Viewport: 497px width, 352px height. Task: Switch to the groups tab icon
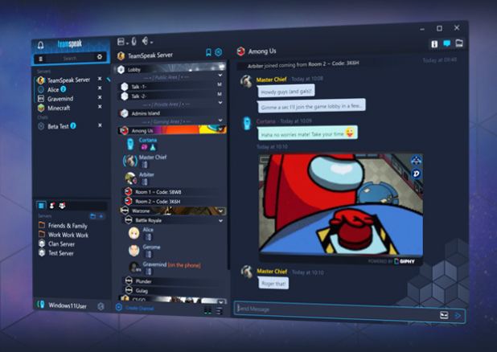coord(62,206)
